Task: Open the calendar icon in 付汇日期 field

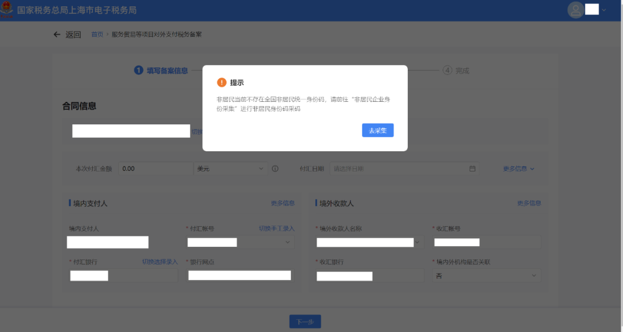Action: 473,169
